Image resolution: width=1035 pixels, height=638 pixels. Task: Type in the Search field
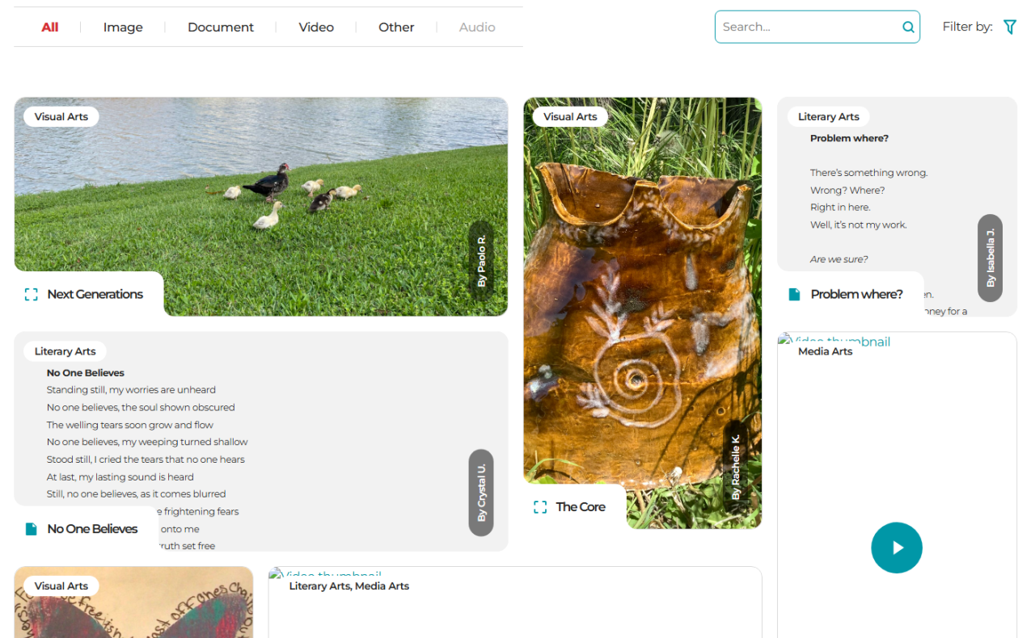809,27
